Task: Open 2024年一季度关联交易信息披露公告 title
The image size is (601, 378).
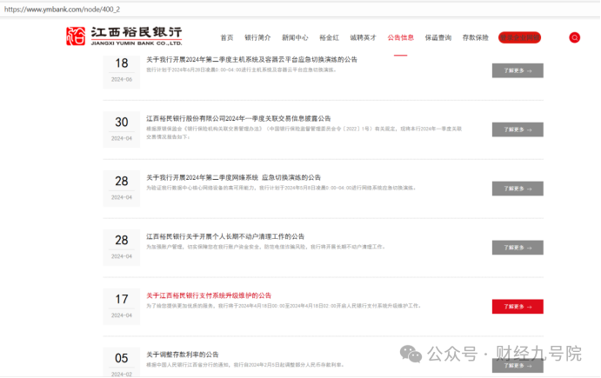Action: coord(238,118)
